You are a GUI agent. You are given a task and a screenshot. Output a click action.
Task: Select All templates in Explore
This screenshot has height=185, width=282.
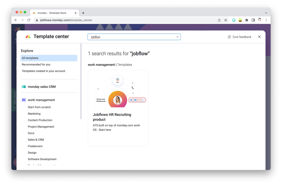point(49,58)
